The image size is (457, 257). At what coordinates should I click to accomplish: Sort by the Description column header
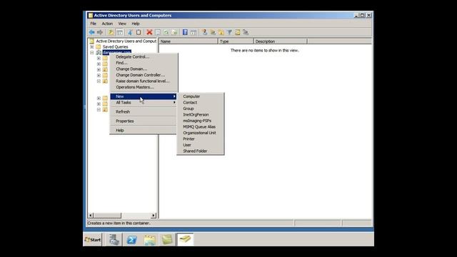click(x=280, y=41)
